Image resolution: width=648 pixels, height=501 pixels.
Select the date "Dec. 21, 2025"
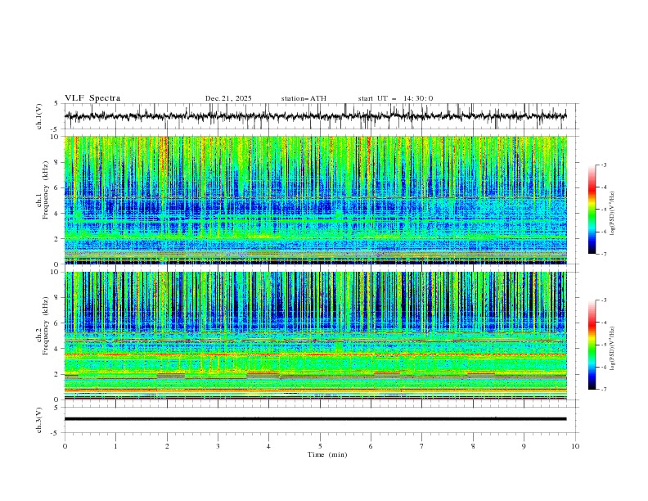[x=228, y=98]
